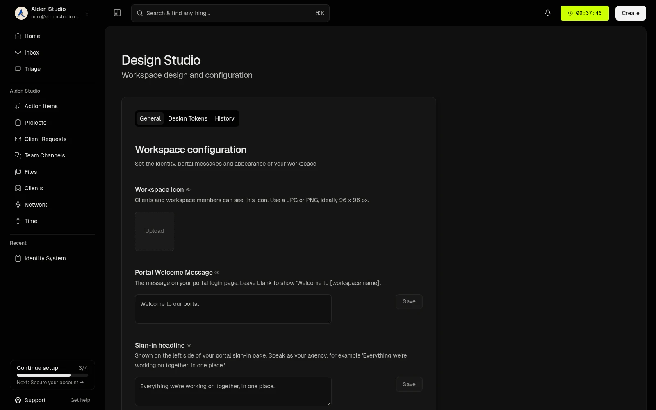The height and width of the screenshot is (410, 656).
Task: Click the max@aldenstudio email text
Action: [x=55, y=17]
